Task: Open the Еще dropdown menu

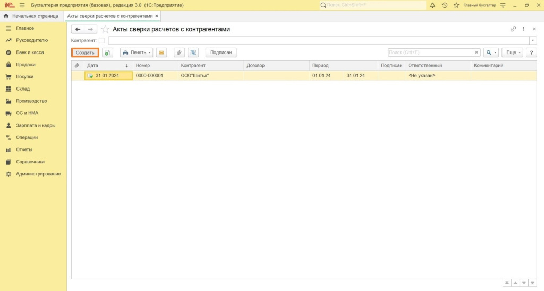Action: (512, 52)
